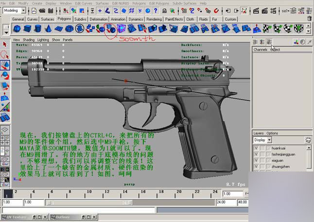Open the Display dropdown in layer editor
The height and width of the screenshot is (222, 314).
coord(269,140)
